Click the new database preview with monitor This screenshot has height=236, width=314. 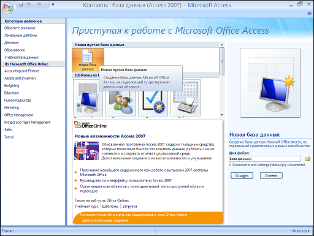270,83
